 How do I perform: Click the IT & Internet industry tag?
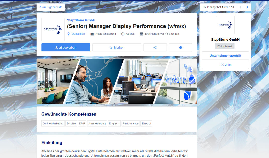(x=225, y=46)
